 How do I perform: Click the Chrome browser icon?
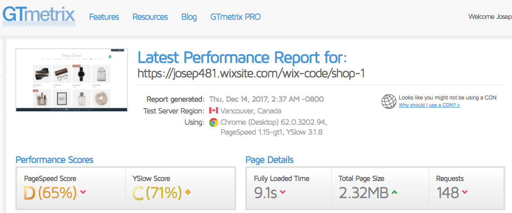click(x=214, y=122)
